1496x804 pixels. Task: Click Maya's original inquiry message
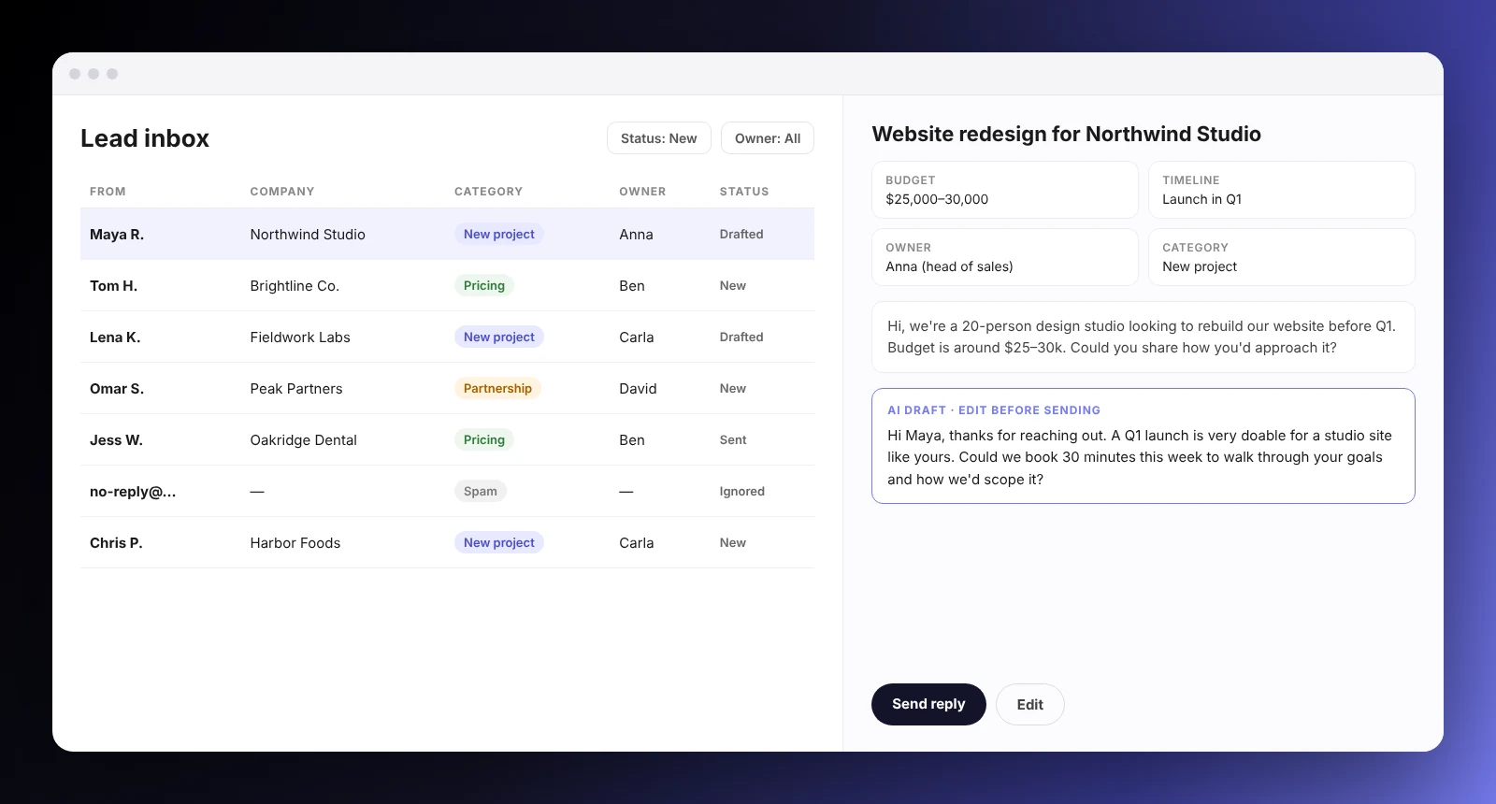(x=1144, y=337)
